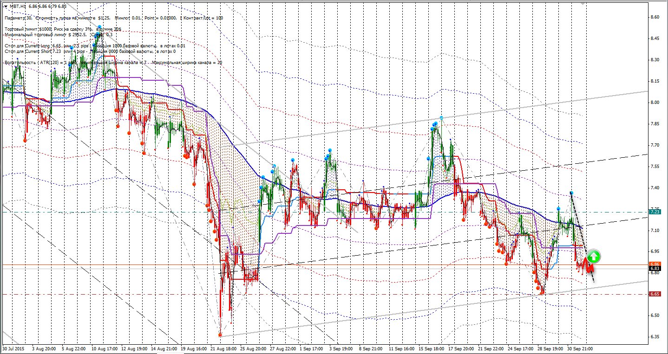Select the line "Торговый лимит $1000, Риск на сделку 3%"
This screenshot has height=354, width=668.
click(63, 29)
